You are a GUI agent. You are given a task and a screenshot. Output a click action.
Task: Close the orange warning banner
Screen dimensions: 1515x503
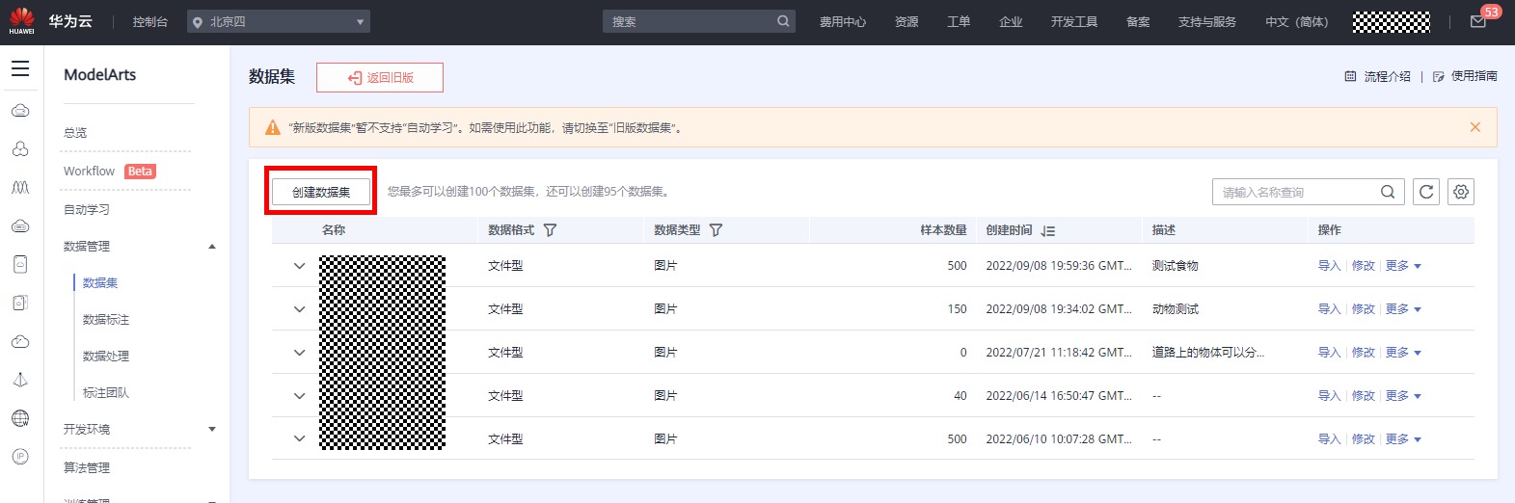tap(1474, 127)
